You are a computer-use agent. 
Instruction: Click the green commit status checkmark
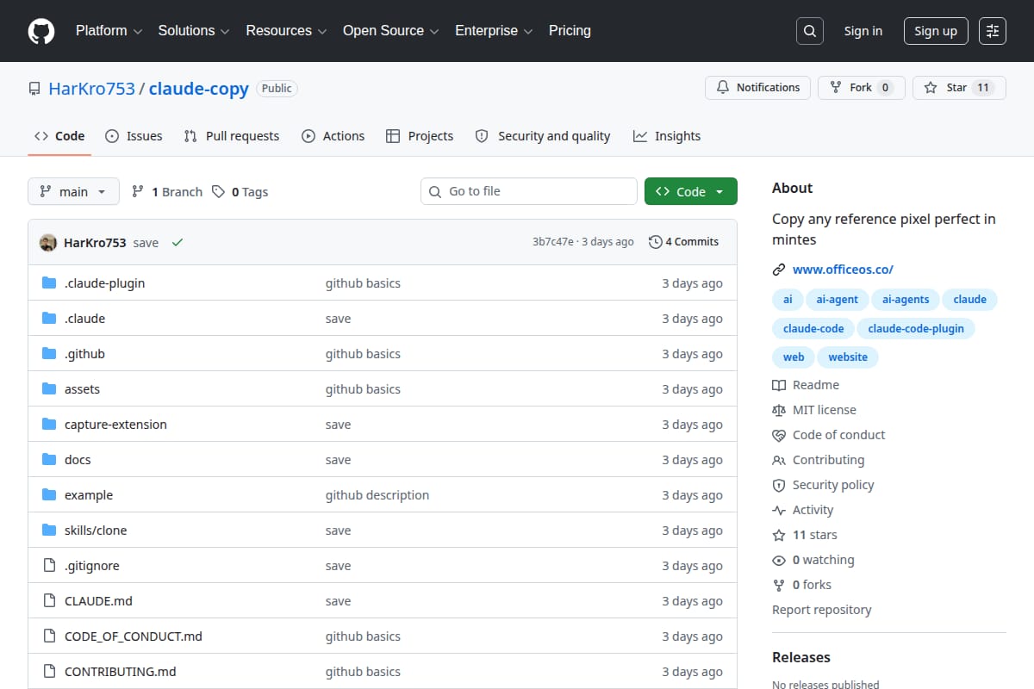178,243
